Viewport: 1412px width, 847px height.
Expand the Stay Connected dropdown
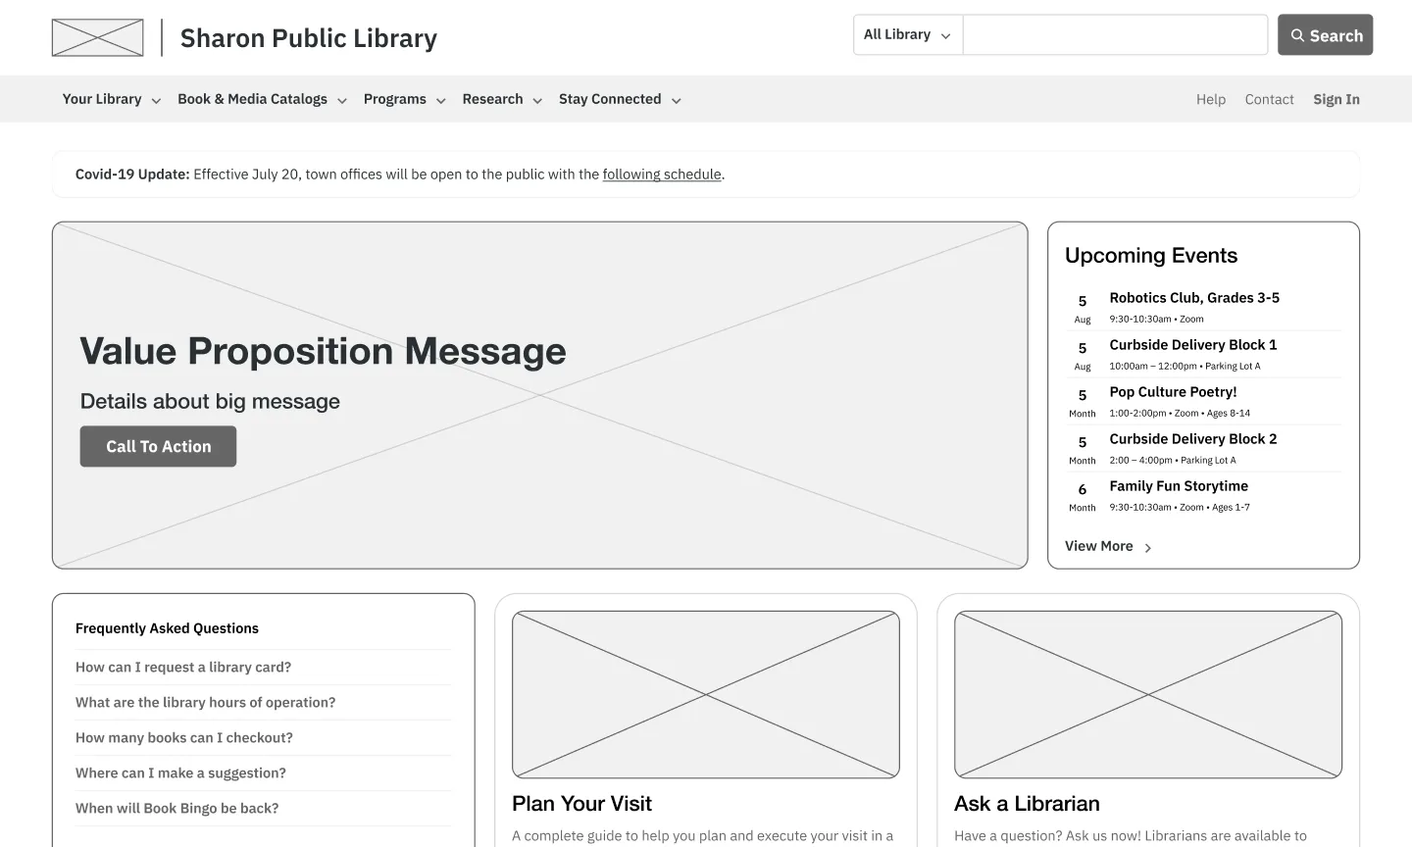tap(619, 99)
